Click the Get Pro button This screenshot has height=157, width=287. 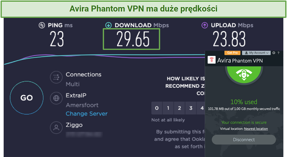point(232,53)
